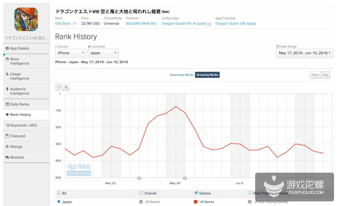The height and width of the screenshot is (206, 341).
Task: Toggle the Overall category checkbox
Action: [x=141, y=193]
